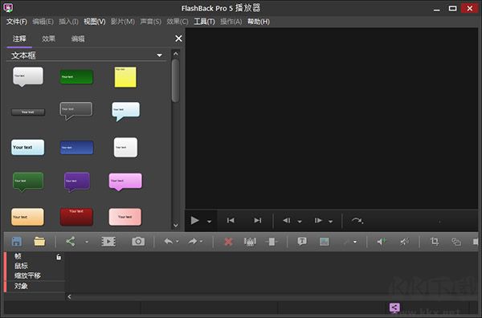This screenshot has width=482, height=318.
Task: Open the share icon dropdown arrow
Action: 87,242
